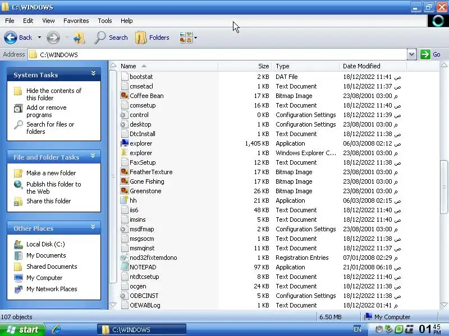The image size is (449, 336).
Task: Open the View menu
Action: coord(48,21)
